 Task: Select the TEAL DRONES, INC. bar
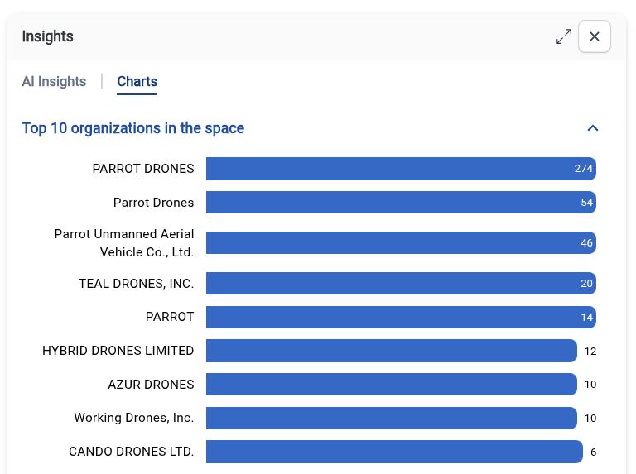(401, 283)
